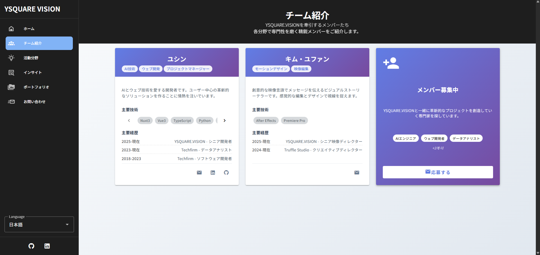Click the add-person icon on recruiting card
The width and height of the screenshot is (540, 255).
pyautogui.click(x=391, y=63)
